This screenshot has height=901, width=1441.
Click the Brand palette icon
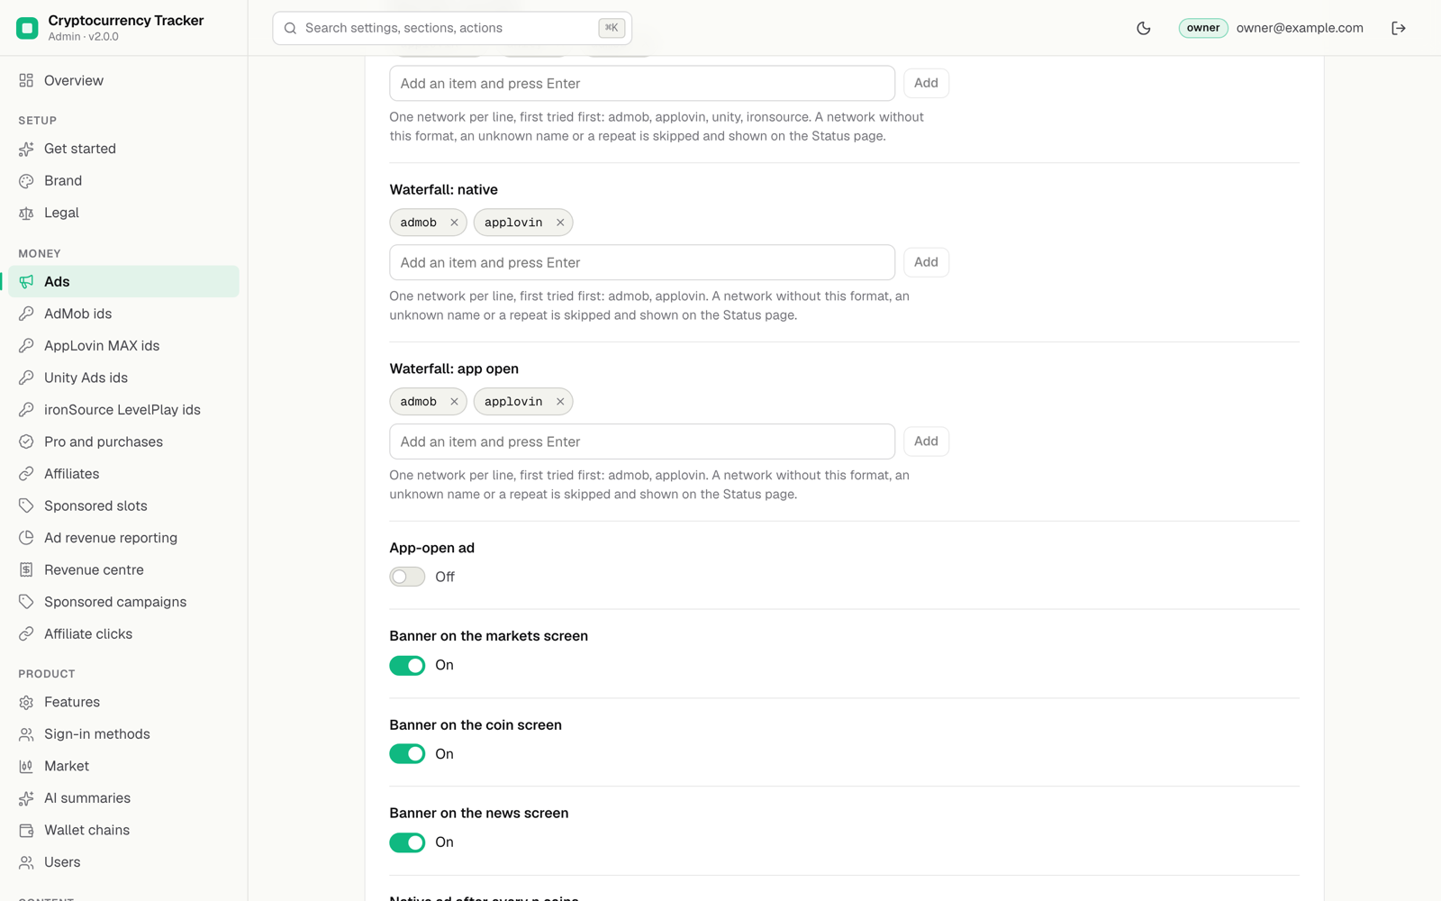pyautogui.click(x=26, y=181)
